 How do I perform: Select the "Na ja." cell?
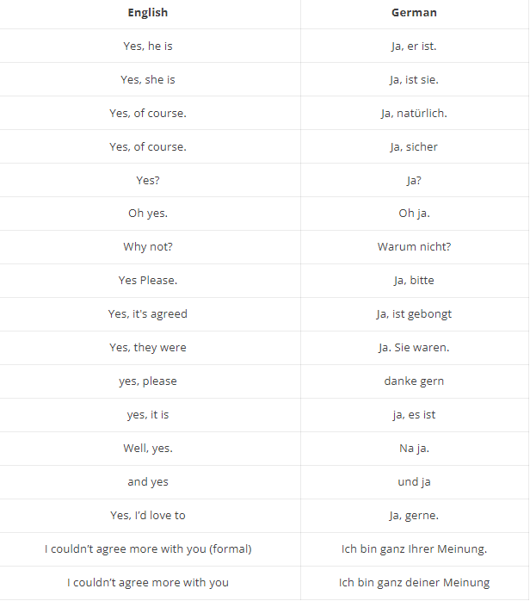(414, 449)
